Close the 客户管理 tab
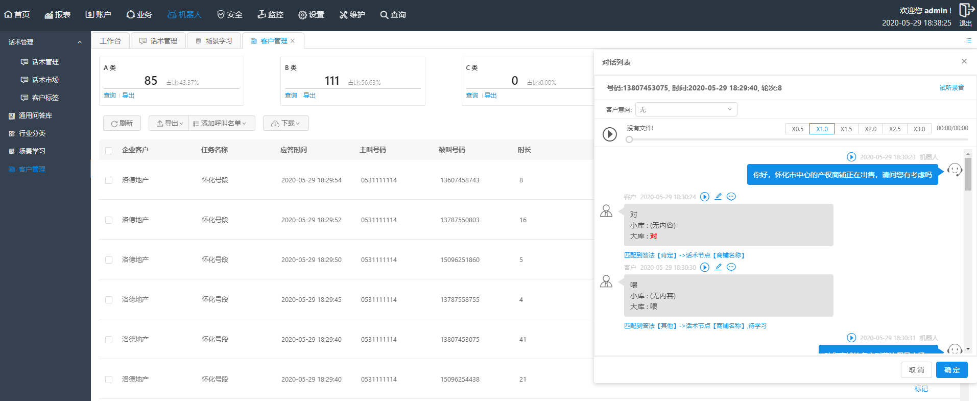Image resolution: width=977 pixels, height=401 pixels. pos(293,41)
